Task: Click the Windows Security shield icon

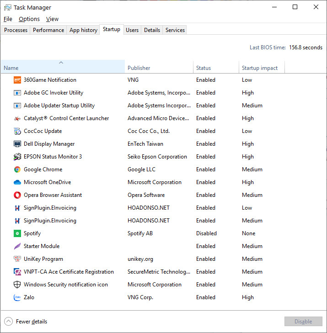Action: 17,285
